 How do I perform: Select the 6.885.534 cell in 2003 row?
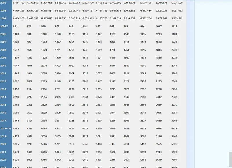pos(61,11)
